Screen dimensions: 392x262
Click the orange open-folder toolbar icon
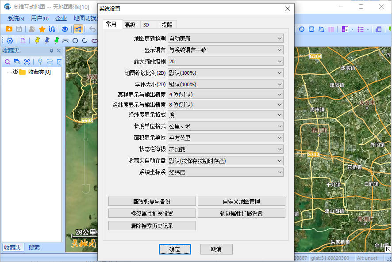(9, 29)
